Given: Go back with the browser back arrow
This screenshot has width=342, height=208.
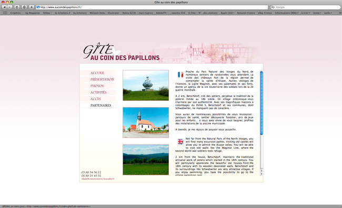Looking at the screenshot, I should click(4, 7).
